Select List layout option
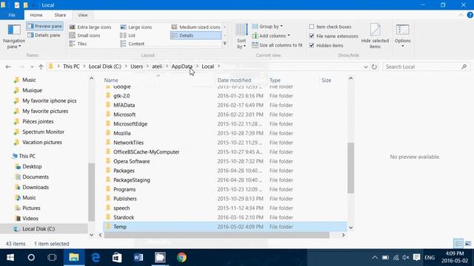474x266 pixels. click(128, 35)
